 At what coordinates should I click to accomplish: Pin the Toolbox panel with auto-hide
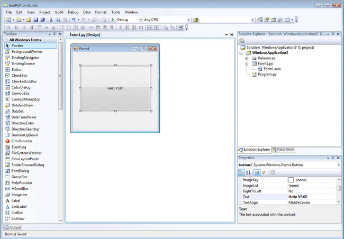click(x=55, y=34)
